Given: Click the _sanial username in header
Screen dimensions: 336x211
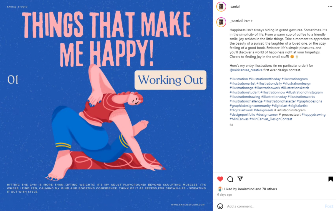Looking at the screenshot, I should [234, 6].
